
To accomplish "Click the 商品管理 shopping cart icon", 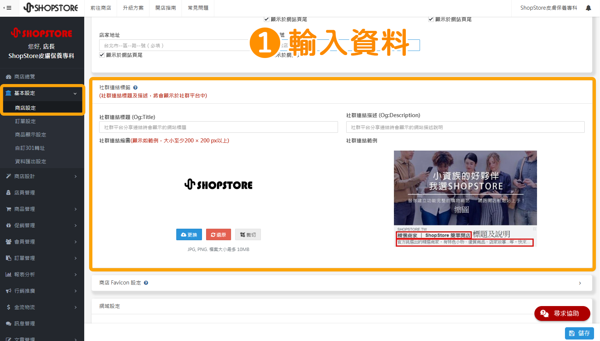I will (x=9, y=209).
